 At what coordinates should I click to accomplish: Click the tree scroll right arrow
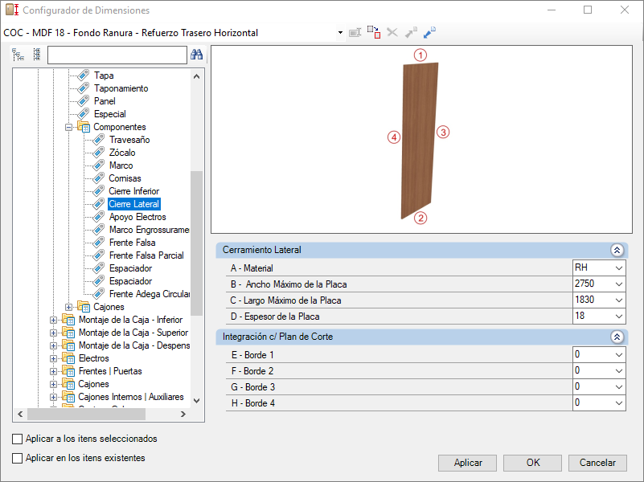(183, 415)
